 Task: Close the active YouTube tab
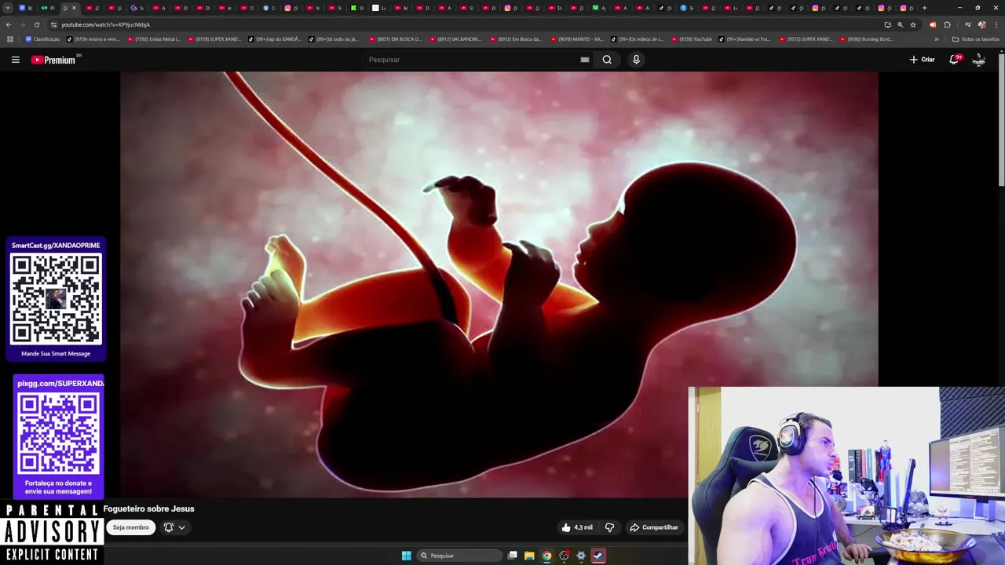[74, 8]
